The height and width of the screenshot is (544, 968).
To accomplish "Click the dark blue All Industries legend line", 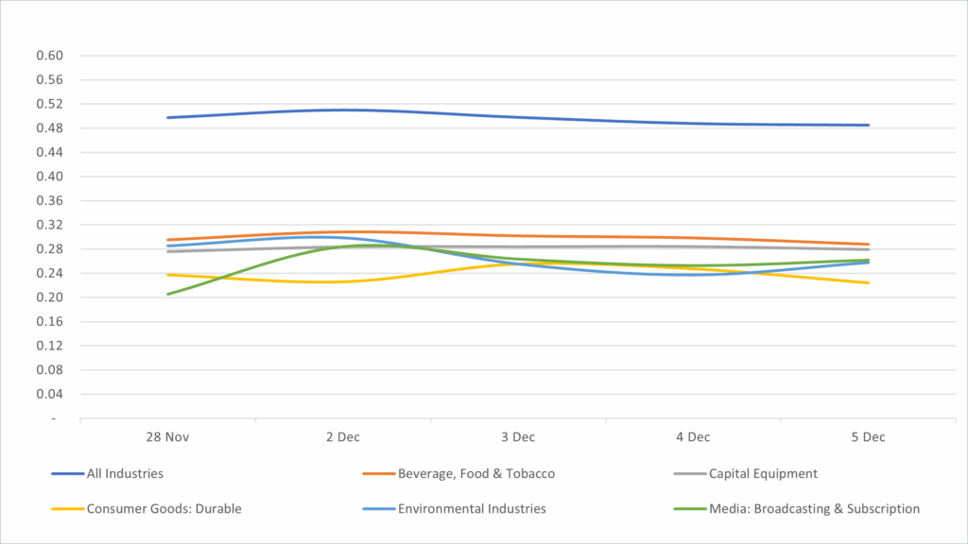I will 66,473.
